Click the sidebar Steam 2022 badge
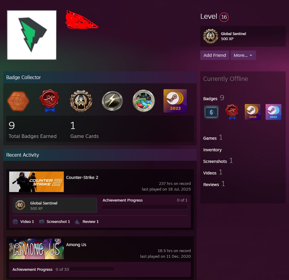The image size is (289, 280). point(273,112)
